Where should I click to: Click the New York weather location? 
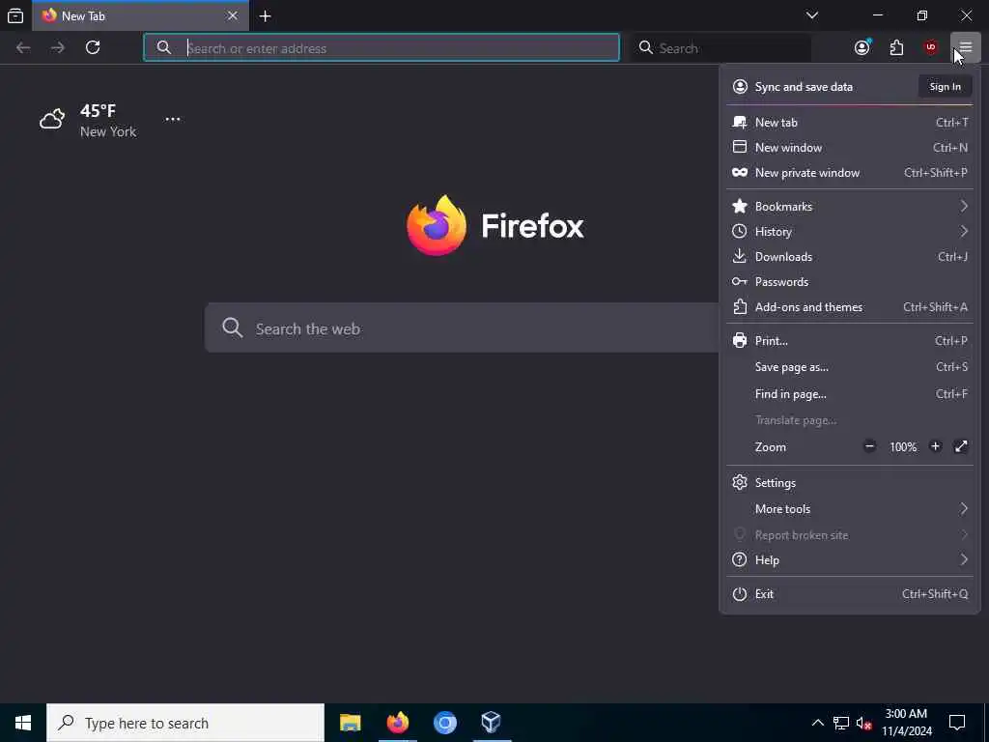point(108,131)
